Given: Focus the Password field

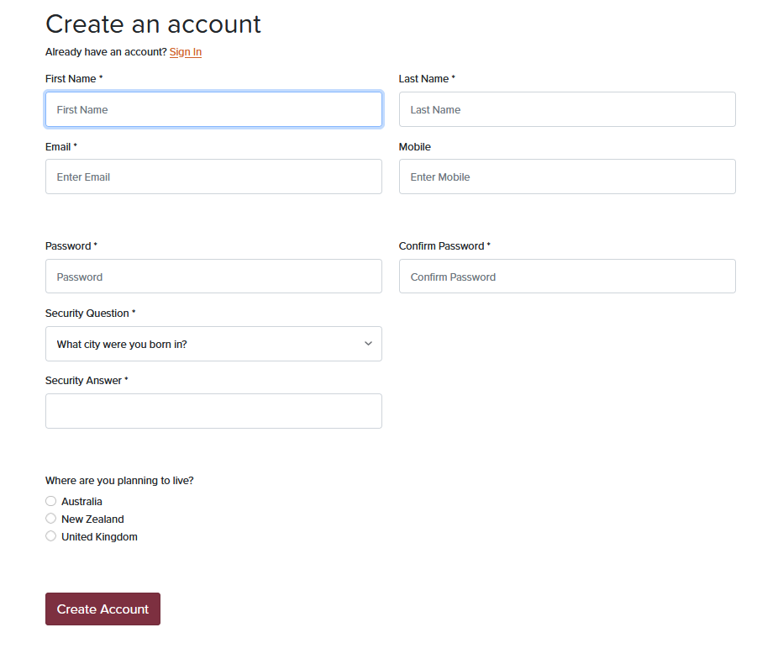Looking at the screenshot, I should coord(213,277).
